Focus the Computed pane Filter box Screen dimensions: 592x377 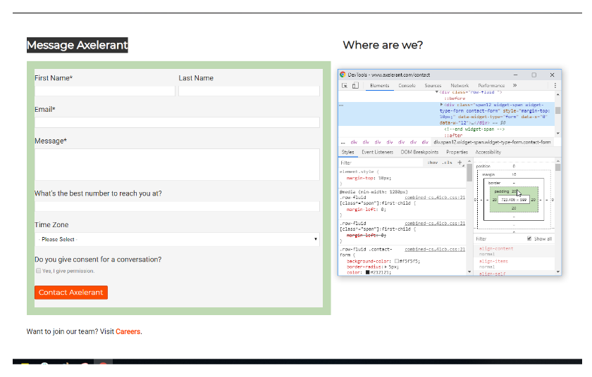click(500, 238)
